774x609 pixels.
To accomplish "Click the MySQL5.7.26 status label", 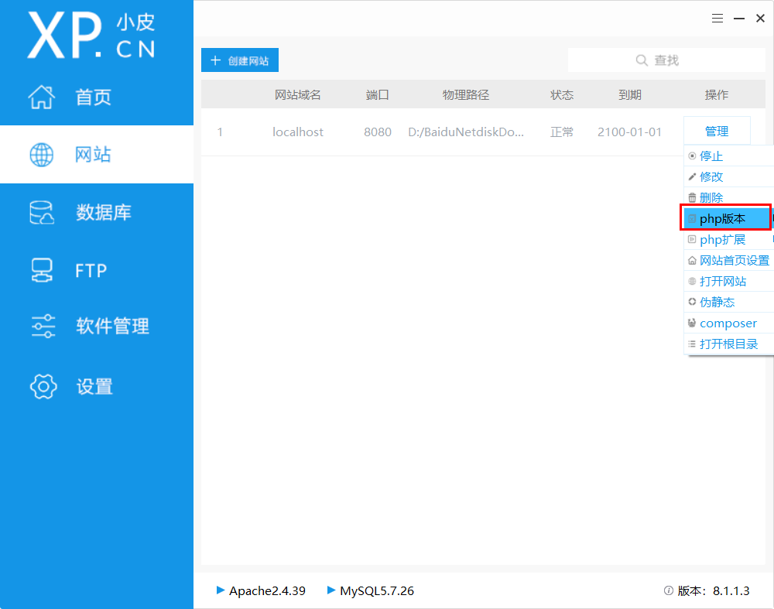I will click(x=377, y=590).
